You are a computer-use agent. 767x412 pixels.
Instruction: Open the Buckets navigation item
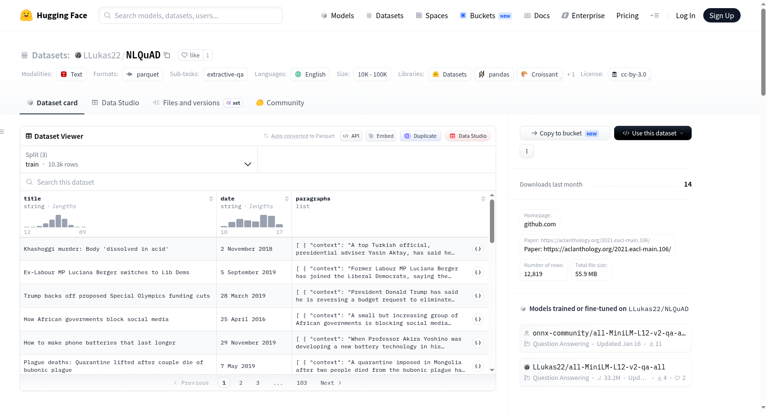[x=486, y=15]
